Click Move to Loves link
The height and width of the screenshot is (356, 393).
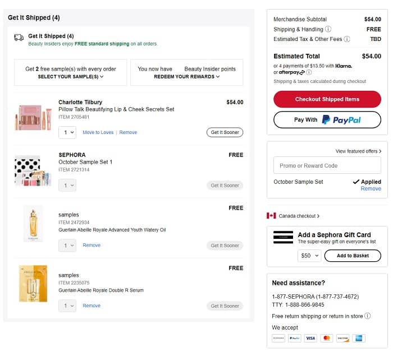coord(98,132)
